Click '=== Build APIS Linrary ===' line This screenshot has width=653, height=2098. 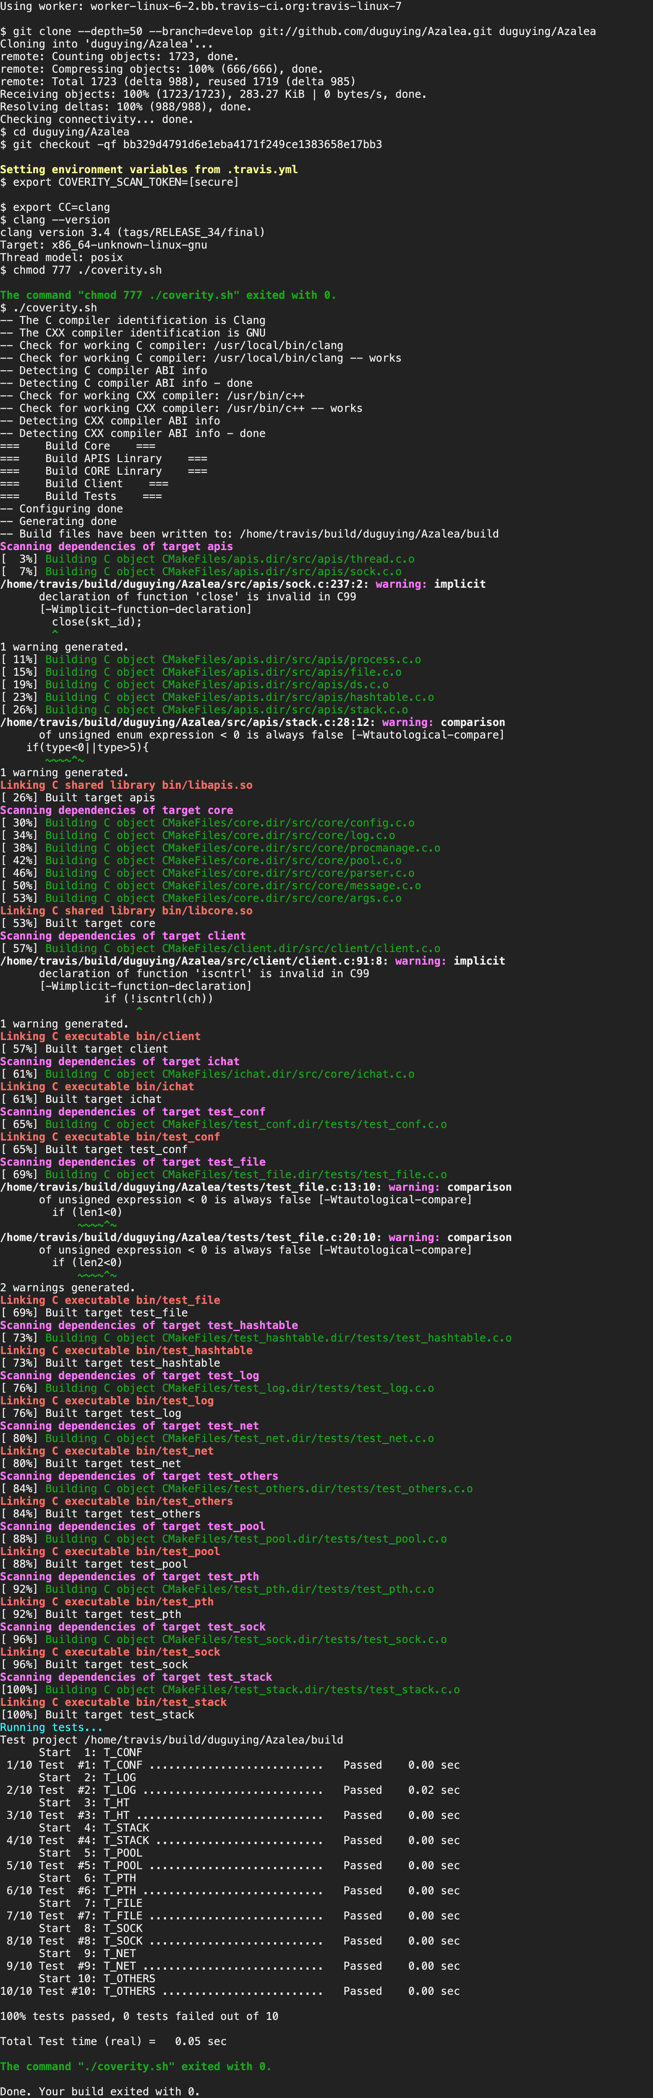(104, 459)
